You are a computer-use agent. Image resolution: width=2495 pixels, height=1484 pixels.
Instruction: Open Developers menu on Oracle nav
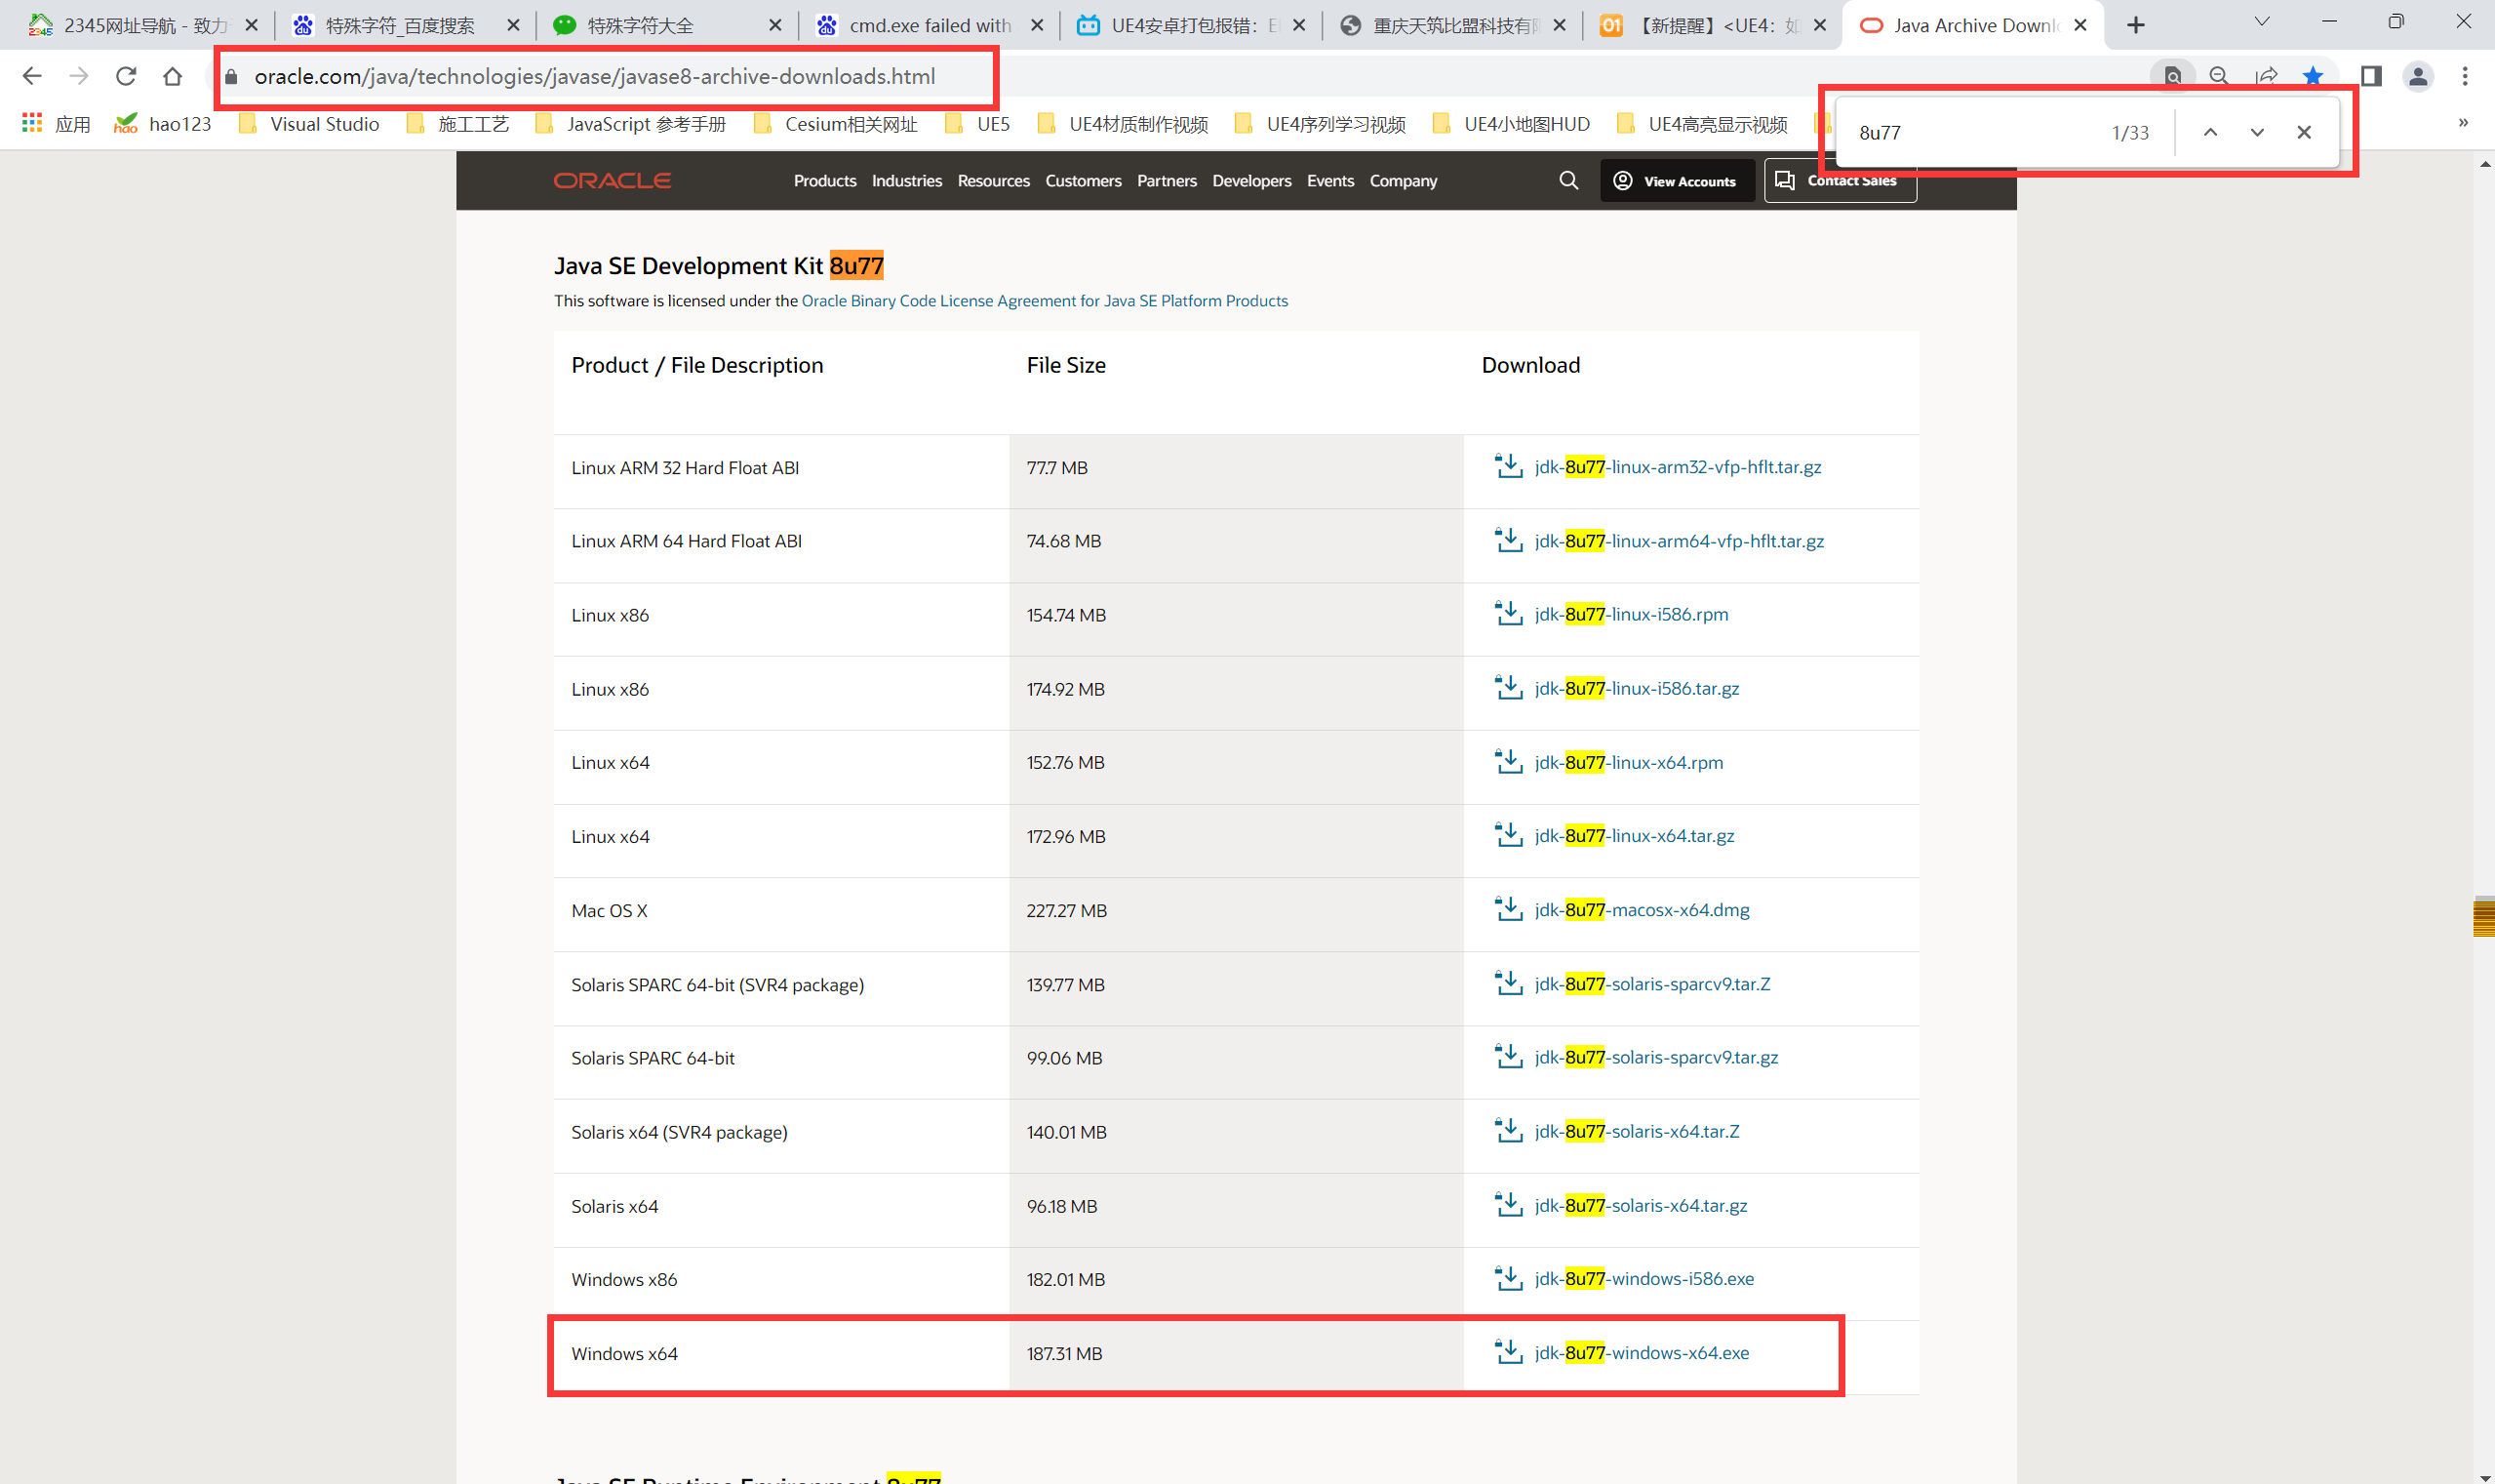point(1251,181)
